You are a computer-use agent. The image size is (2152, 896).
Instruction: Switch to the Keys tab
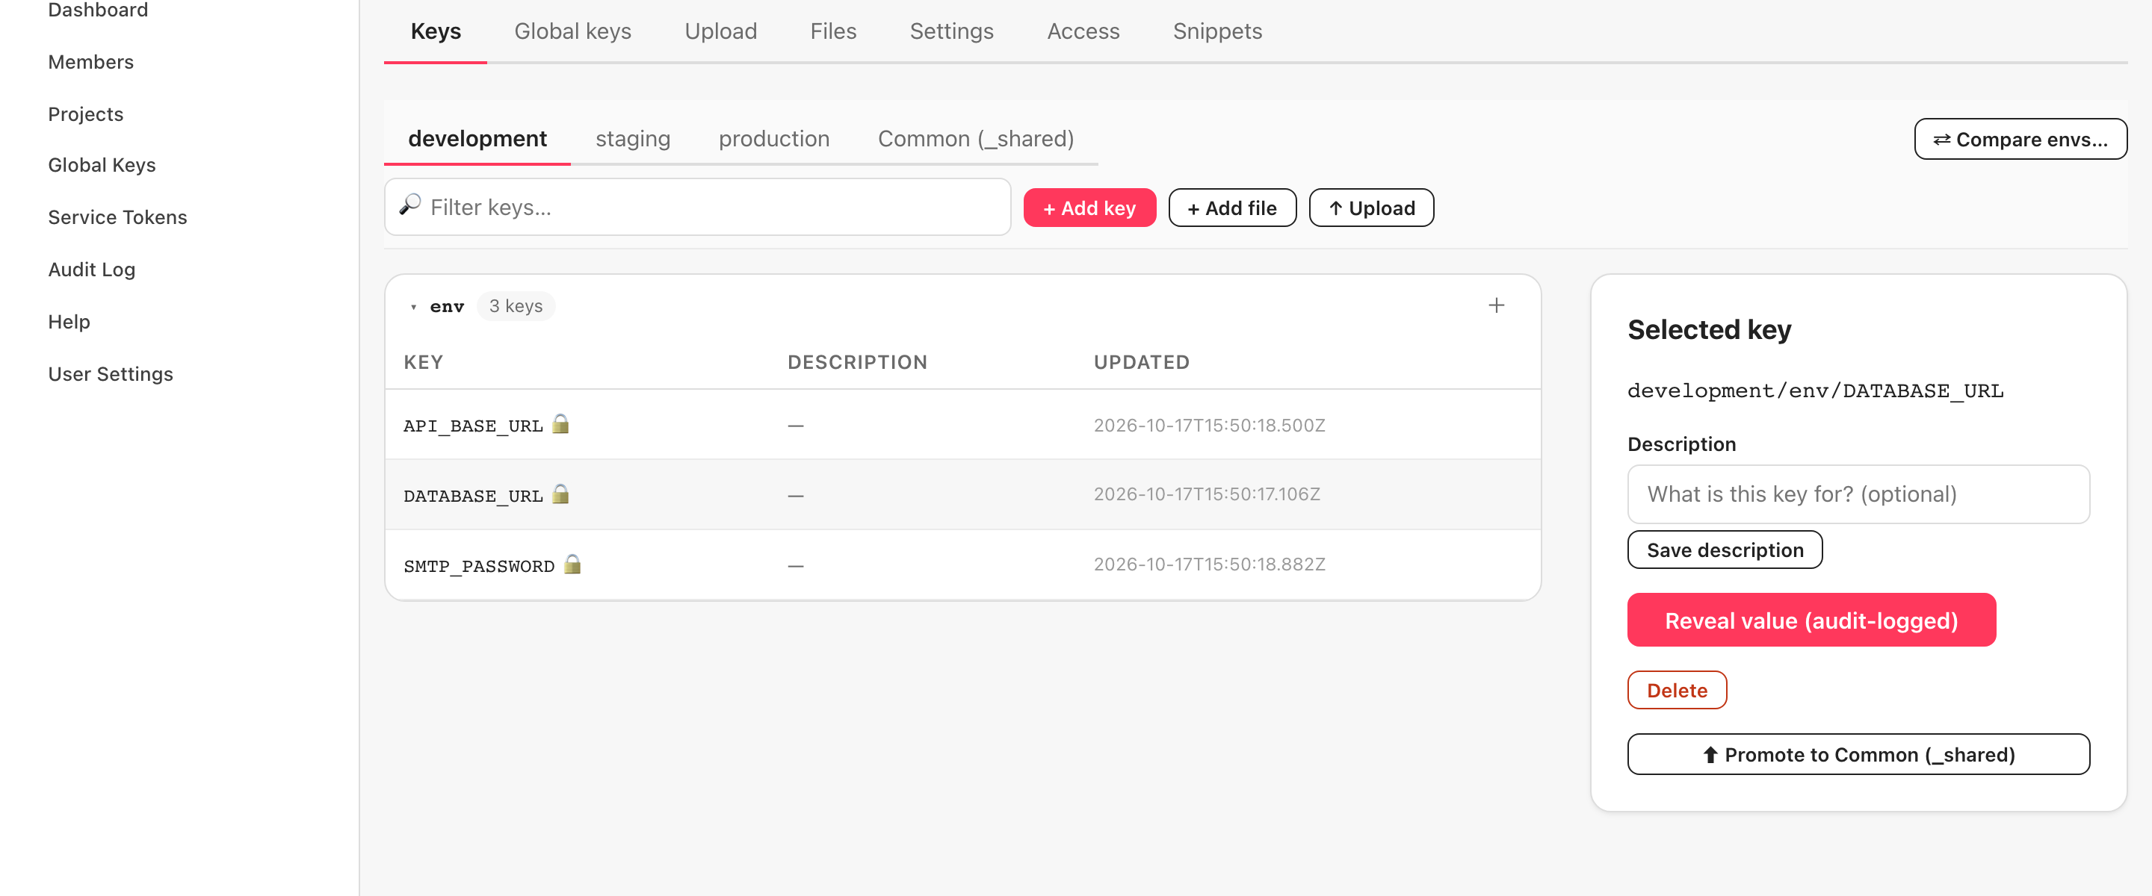click(x=435, y=31)
